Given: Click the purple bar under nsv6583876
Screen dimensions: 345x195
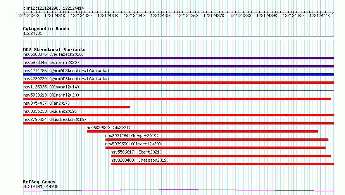Looking at the screenshot, I should 178,58.
